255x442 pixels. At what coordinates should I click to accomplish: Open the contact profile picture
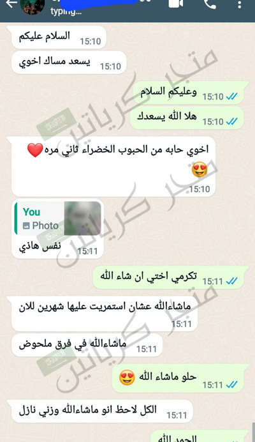(x=32, y=6)
